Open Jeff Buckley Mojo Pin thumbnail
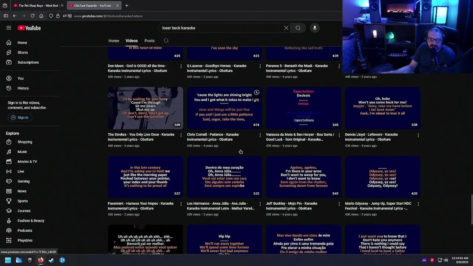The width and height of the screenshot is (473, 266). 303,177
